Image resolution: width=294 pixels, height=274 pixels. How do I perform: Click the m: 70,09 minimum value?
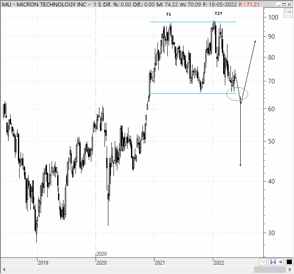[x=190, y=4]
